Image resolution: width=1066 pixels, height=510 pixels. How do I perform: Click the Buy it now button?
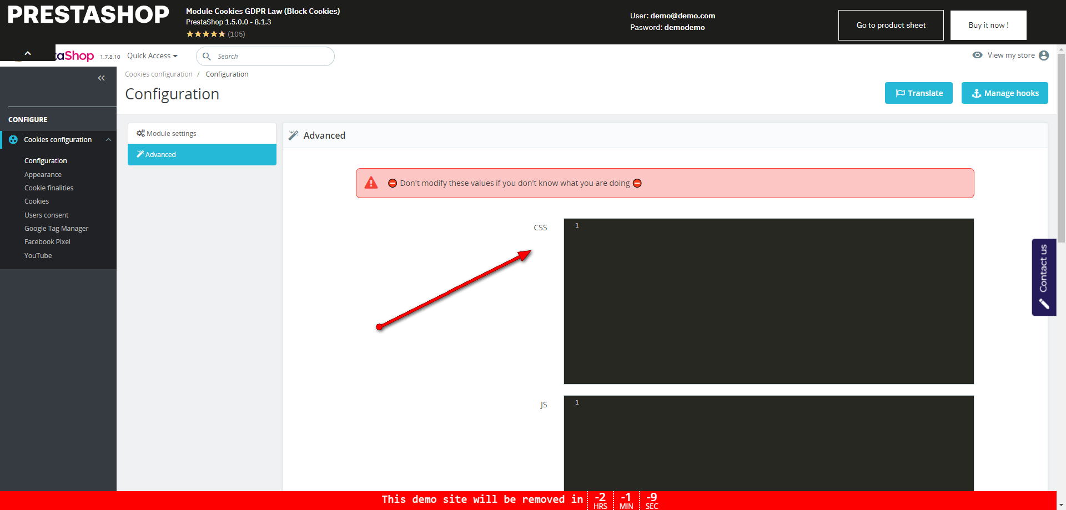988,25
